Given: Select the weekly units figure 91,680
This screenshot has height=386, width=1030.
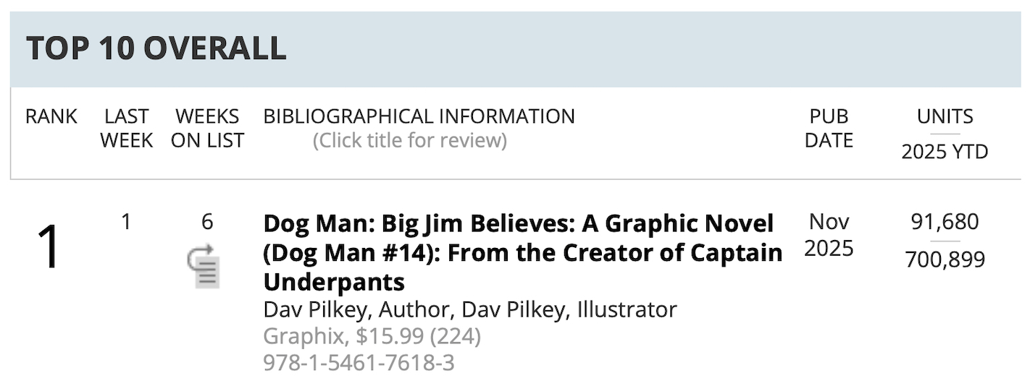Looking at the screenshot, I should click(945, 222).
